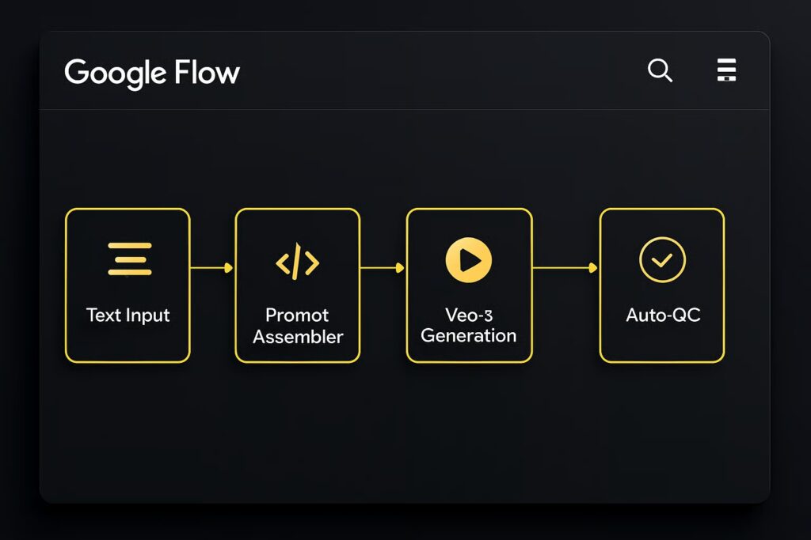
Task: Click arrow from Text Input to Promot Assembler
Action: pyautogui.click(x=212, y=268)
